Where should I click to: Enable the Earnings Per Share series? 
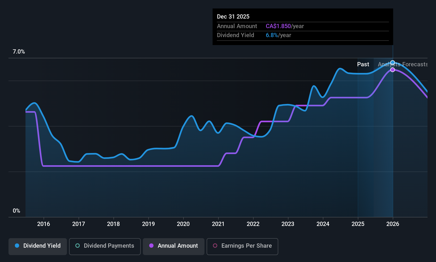coord(242,247)
